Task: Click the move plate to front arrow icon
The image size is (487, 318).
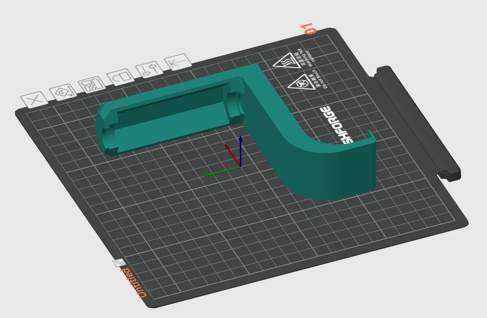Action: click(178, 62)
